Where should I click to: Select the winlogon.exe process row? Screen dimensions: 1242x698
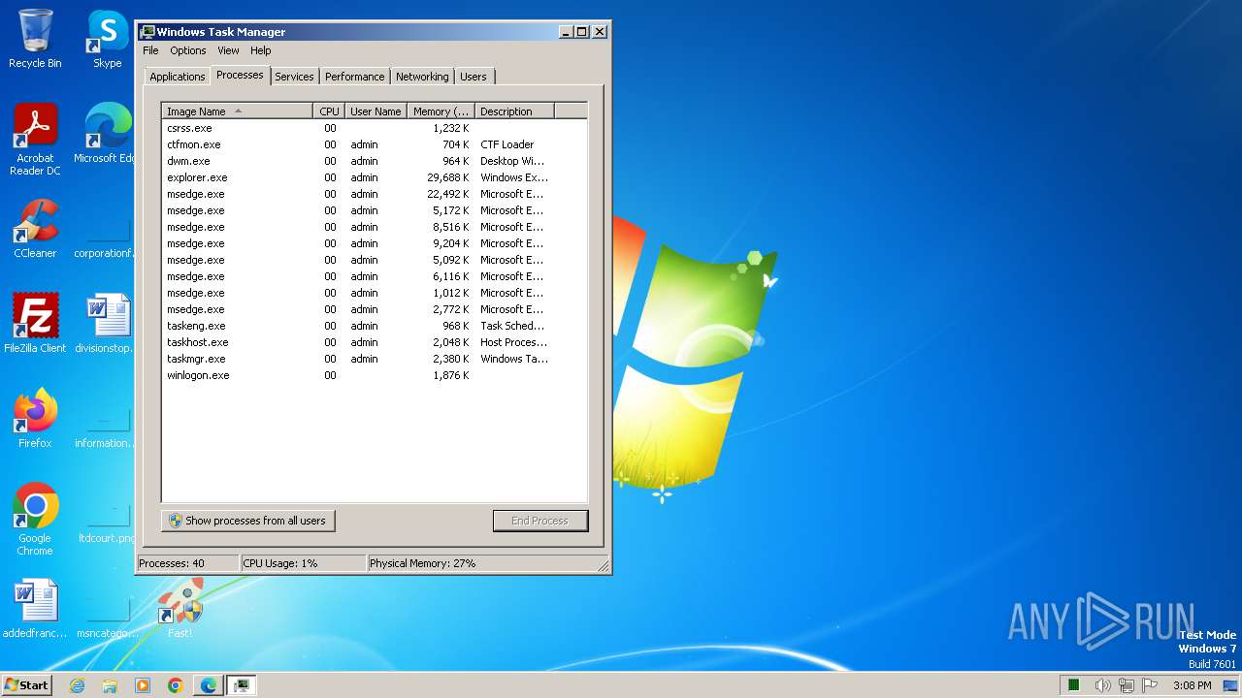375,375
